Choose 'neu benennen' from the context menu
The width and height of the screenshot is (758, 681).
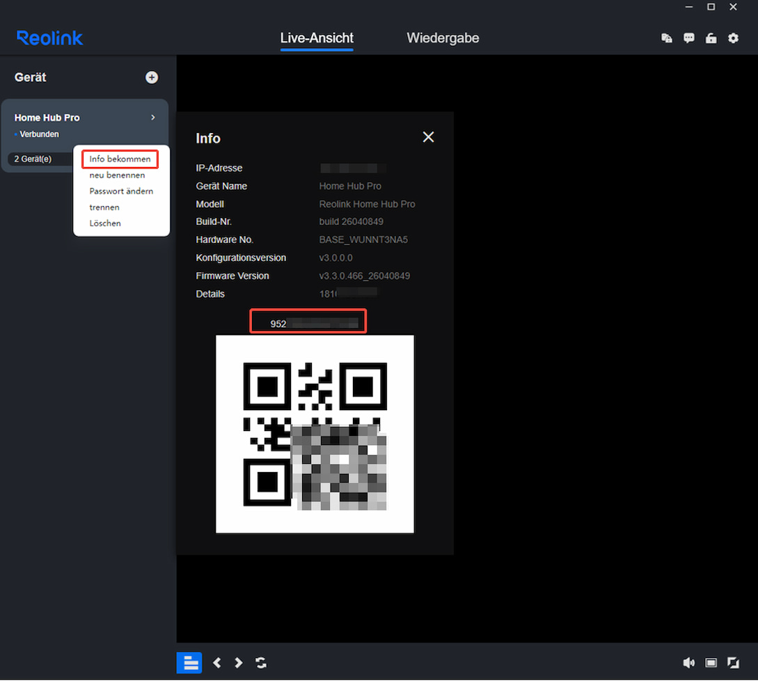(117, 175)
